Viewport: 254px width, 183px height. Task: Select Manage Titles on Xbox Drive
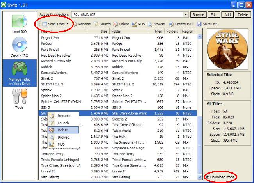(20, 73)
